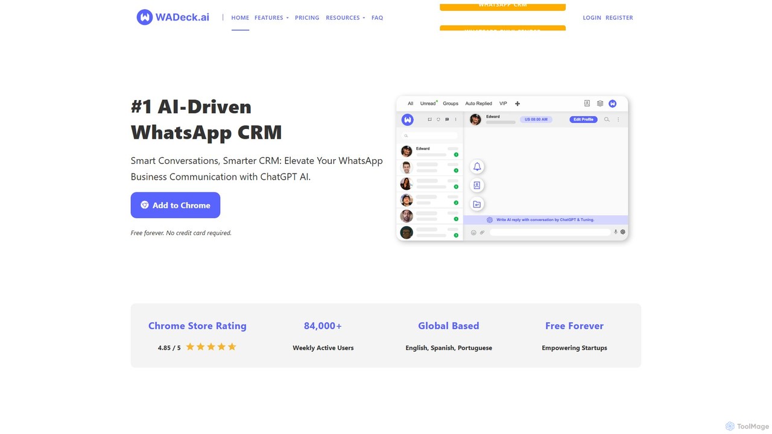Open the FAQ nav item
This screenshot has width=772, height=434.
pos(378,17)
